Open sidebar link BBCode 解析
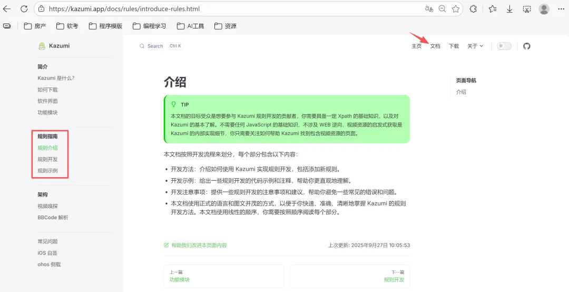The height and width of the screenshot is (292, 569). (53, 218)
